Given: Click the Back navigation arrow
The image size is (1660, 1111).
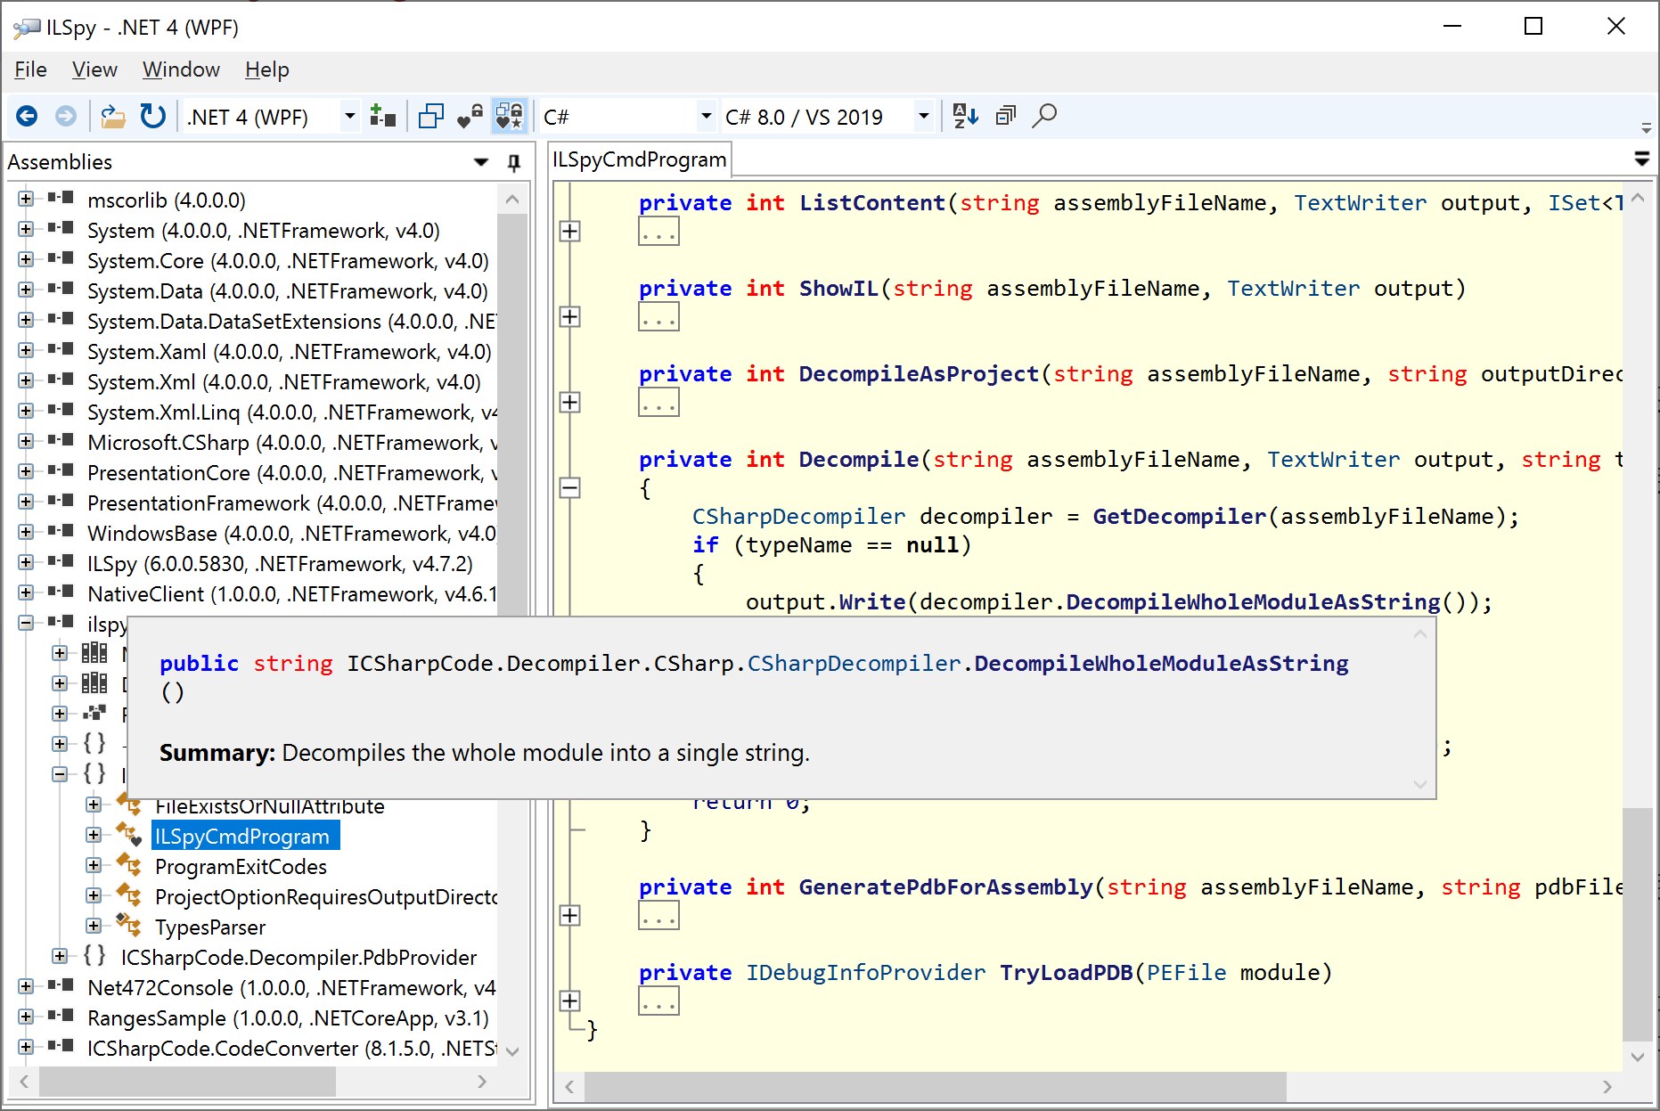Looking at the screenshot, I should pyautogui.click(x=27, y=117).
